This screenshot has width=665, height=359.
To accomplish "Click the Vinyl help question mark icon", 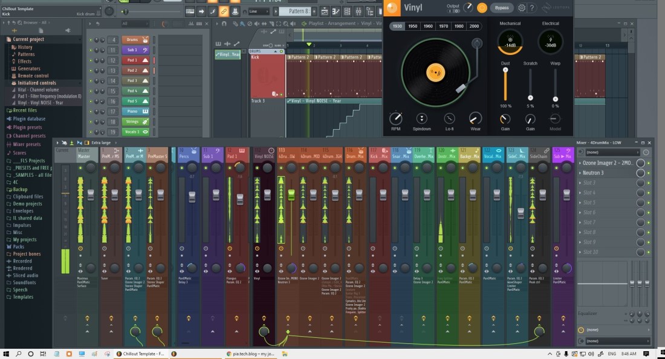I will click(531, 8).
